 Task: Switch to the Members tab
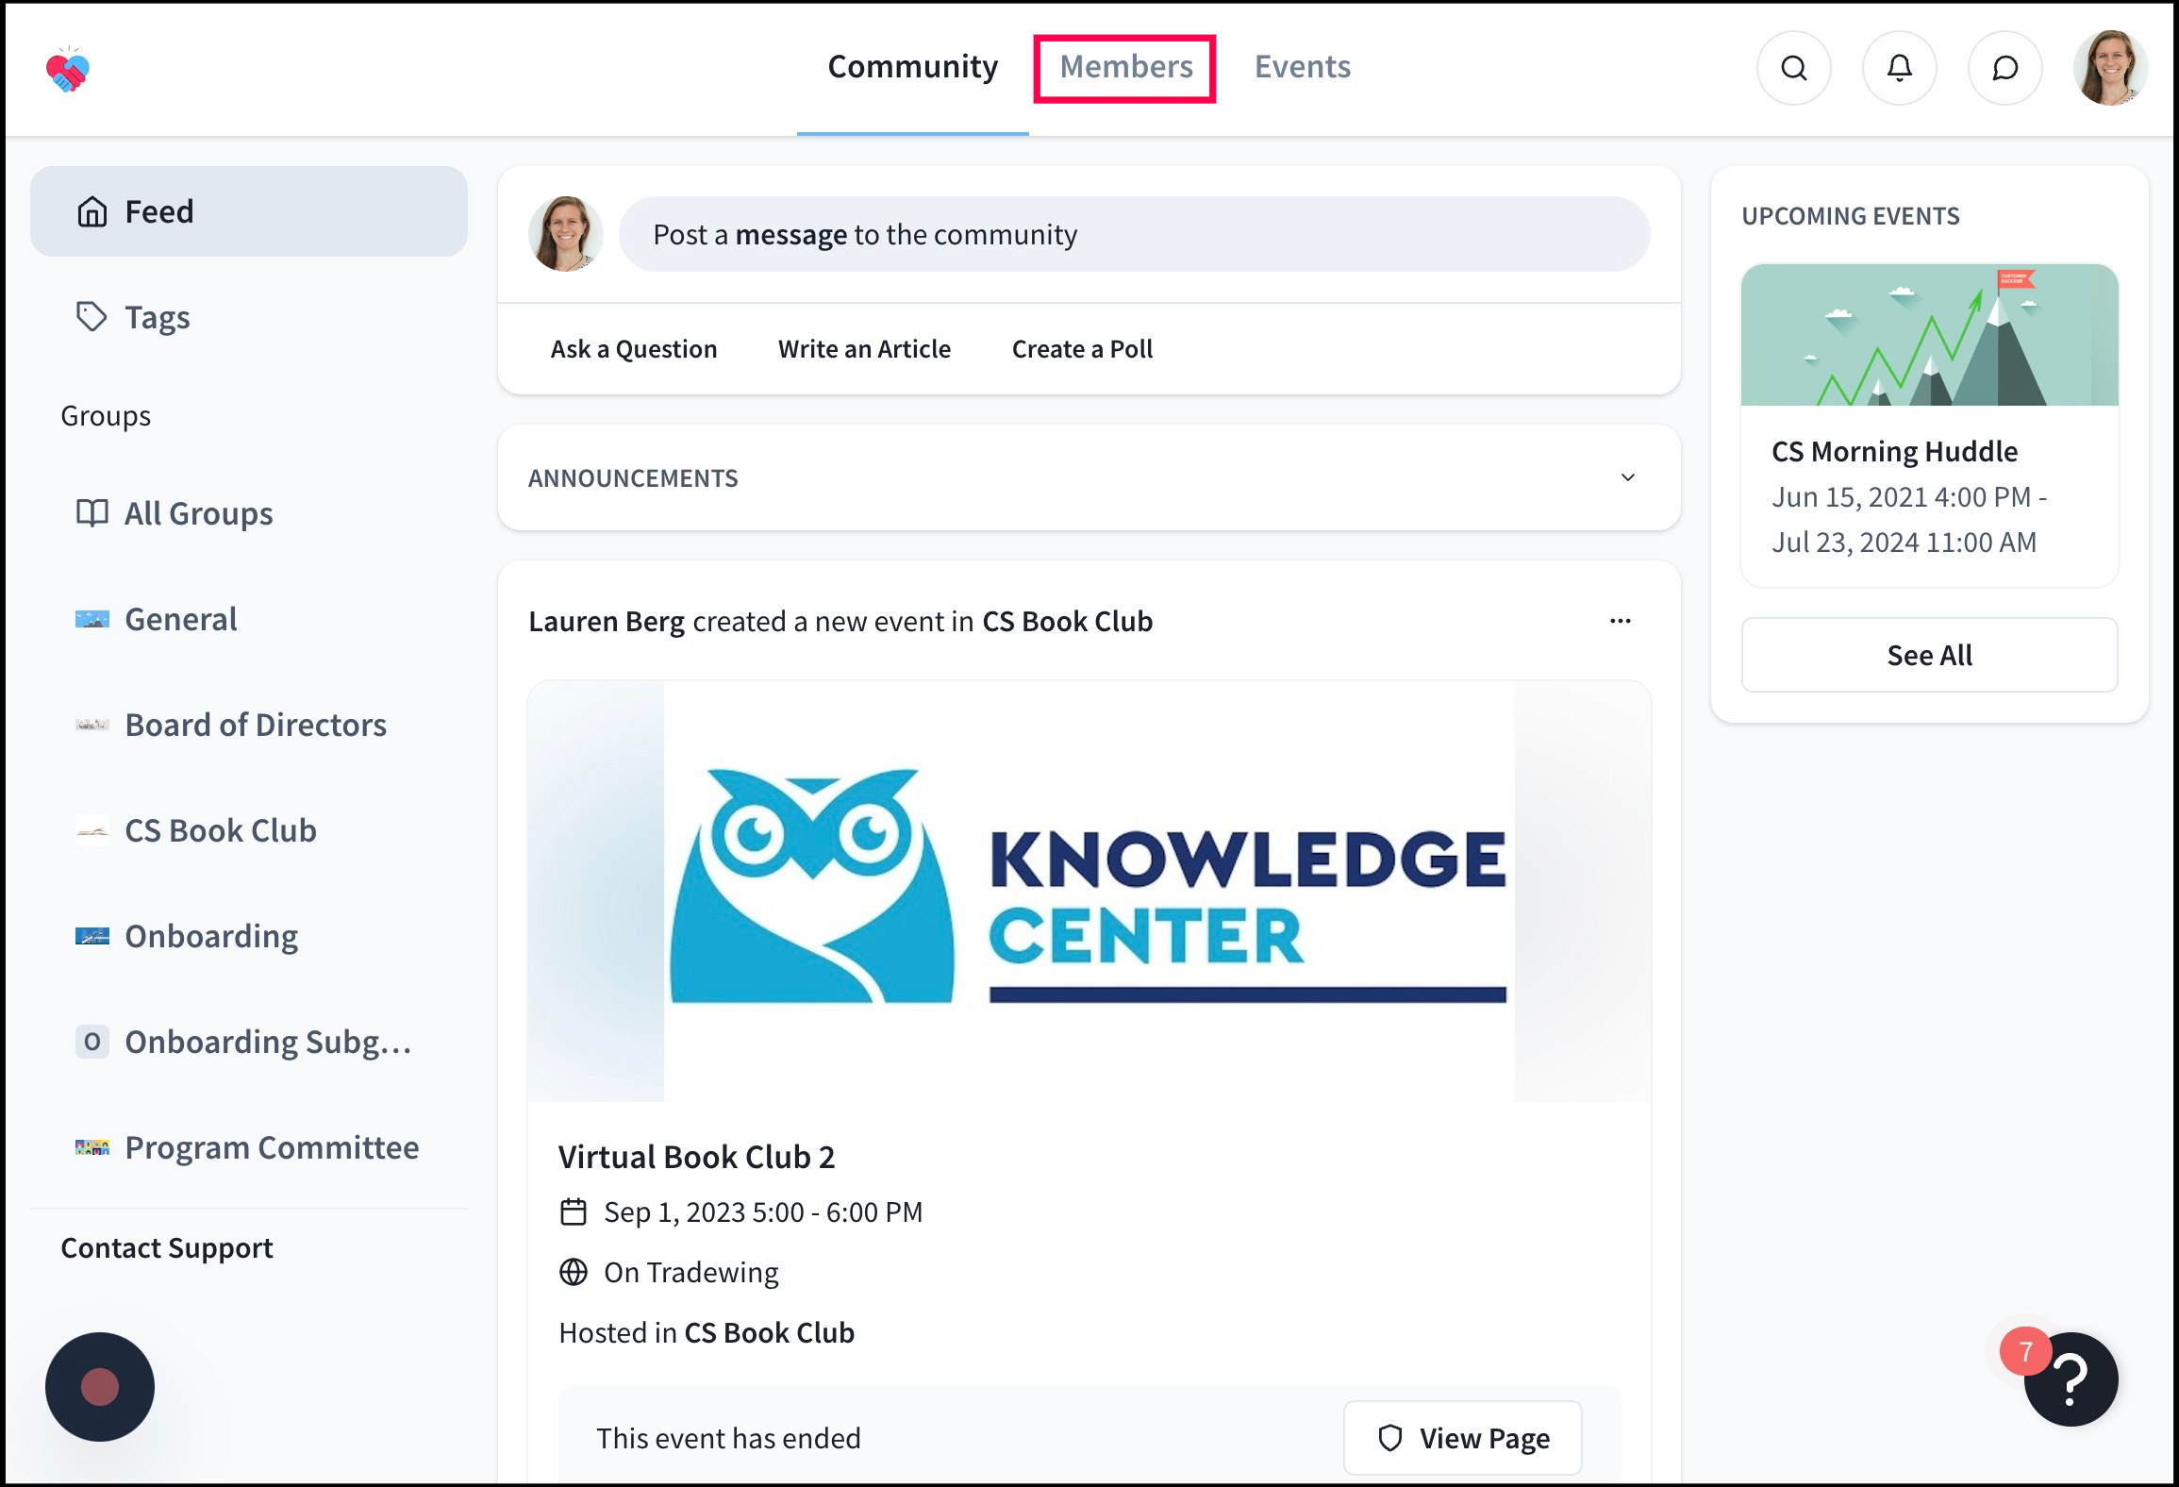tap(1126, 67)
